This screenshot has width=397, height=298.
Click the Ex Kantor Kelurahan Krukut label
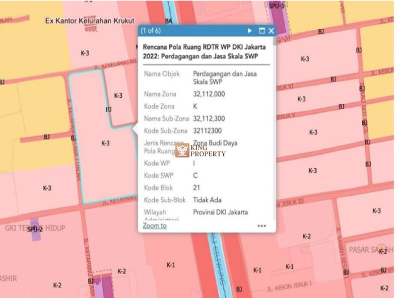point(90,21)
